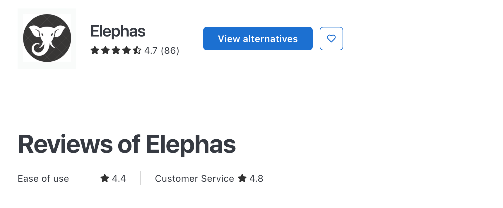Save Elephas with the heart icon
Viewport: 503px width, 208px height.
tap(331, 39)
